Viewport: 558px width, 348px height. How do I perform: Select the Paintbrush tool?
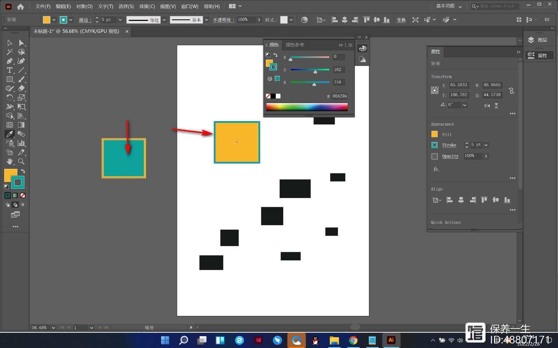pos(21,79)
